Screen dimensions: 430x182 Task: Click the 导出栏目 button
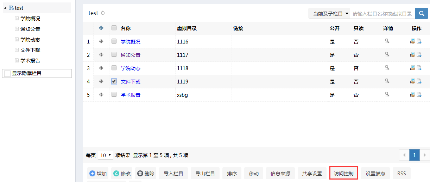[205, 174]
